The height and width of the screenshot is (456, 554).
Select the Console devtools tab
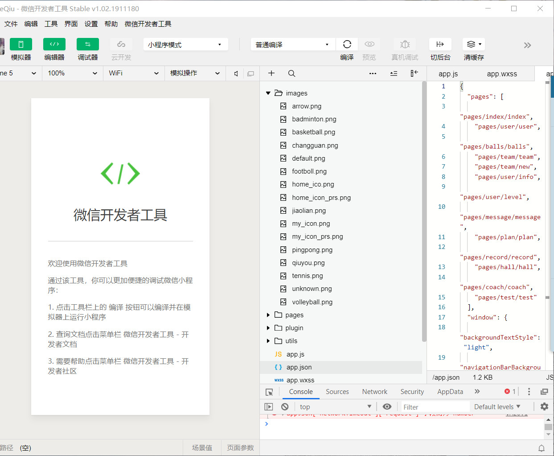301,392
